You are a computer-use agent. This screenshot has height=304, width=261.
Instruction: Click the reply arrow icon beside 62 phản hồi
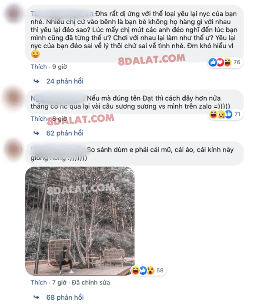click(x=36, y=133)
